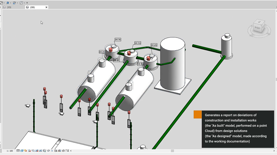The width and height of the screenshot is (277, 155).
Task: Click the TOP face of the ViewCube
Action: (260, 22)
